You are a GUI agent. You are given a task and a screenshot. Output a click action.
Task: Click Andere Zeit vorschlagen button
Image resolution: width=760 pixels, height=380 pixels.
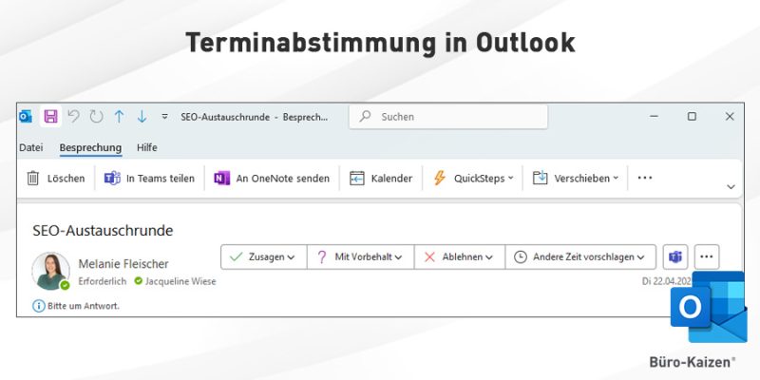pos(581,256)
